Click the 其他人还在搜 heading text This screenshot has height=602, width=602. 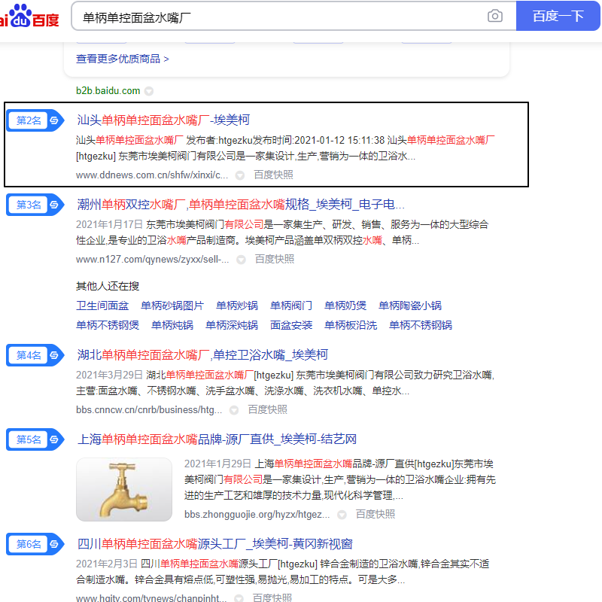coord(108,286)
